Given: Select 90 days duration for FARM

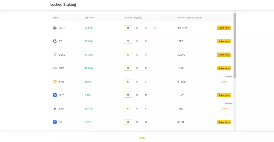Looking at the screenshot, I should [x=155, y=28].
